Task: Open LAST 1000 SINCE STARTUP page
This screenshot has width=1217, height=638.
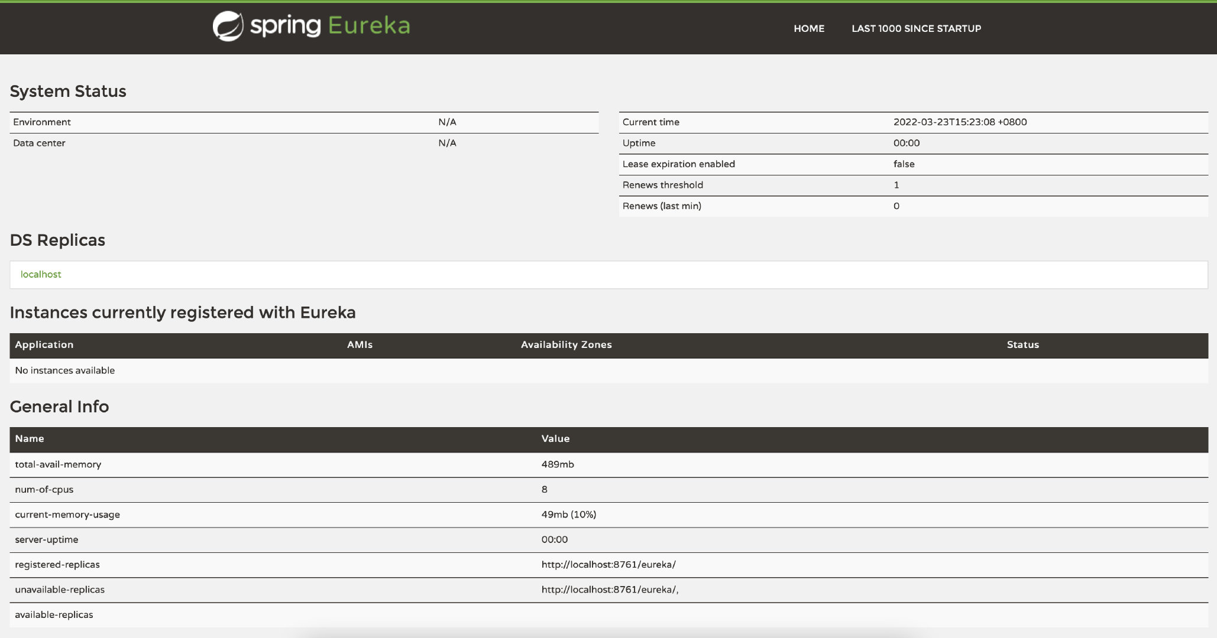Action: pyautogui.click(x=916, y=28)
